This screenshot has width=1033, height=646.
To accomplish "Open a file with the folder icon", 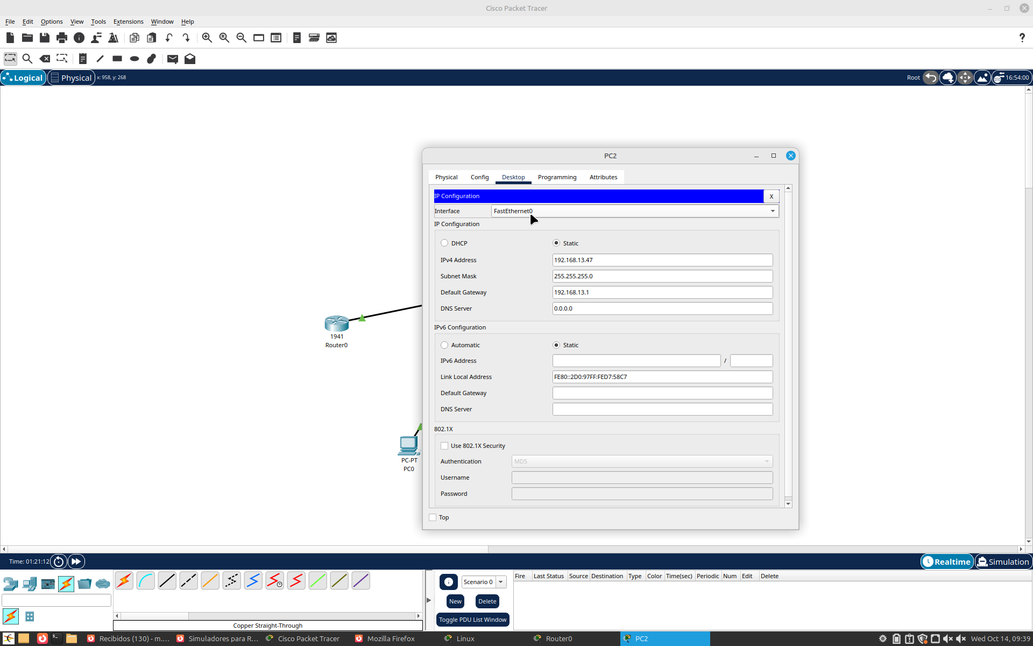I will tap(27, 38).
